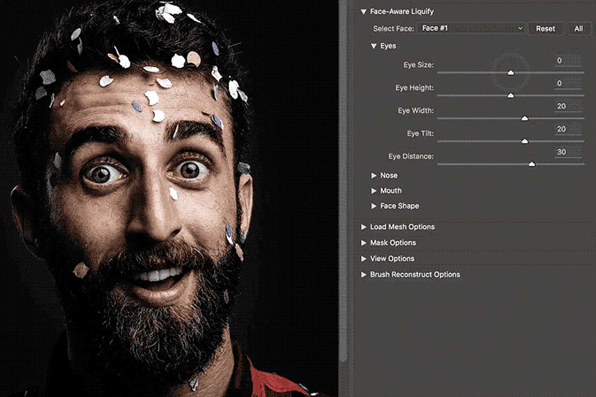Click the 'Select Face:' label
The height and width of the screenshot is (397, 596).
393,29
